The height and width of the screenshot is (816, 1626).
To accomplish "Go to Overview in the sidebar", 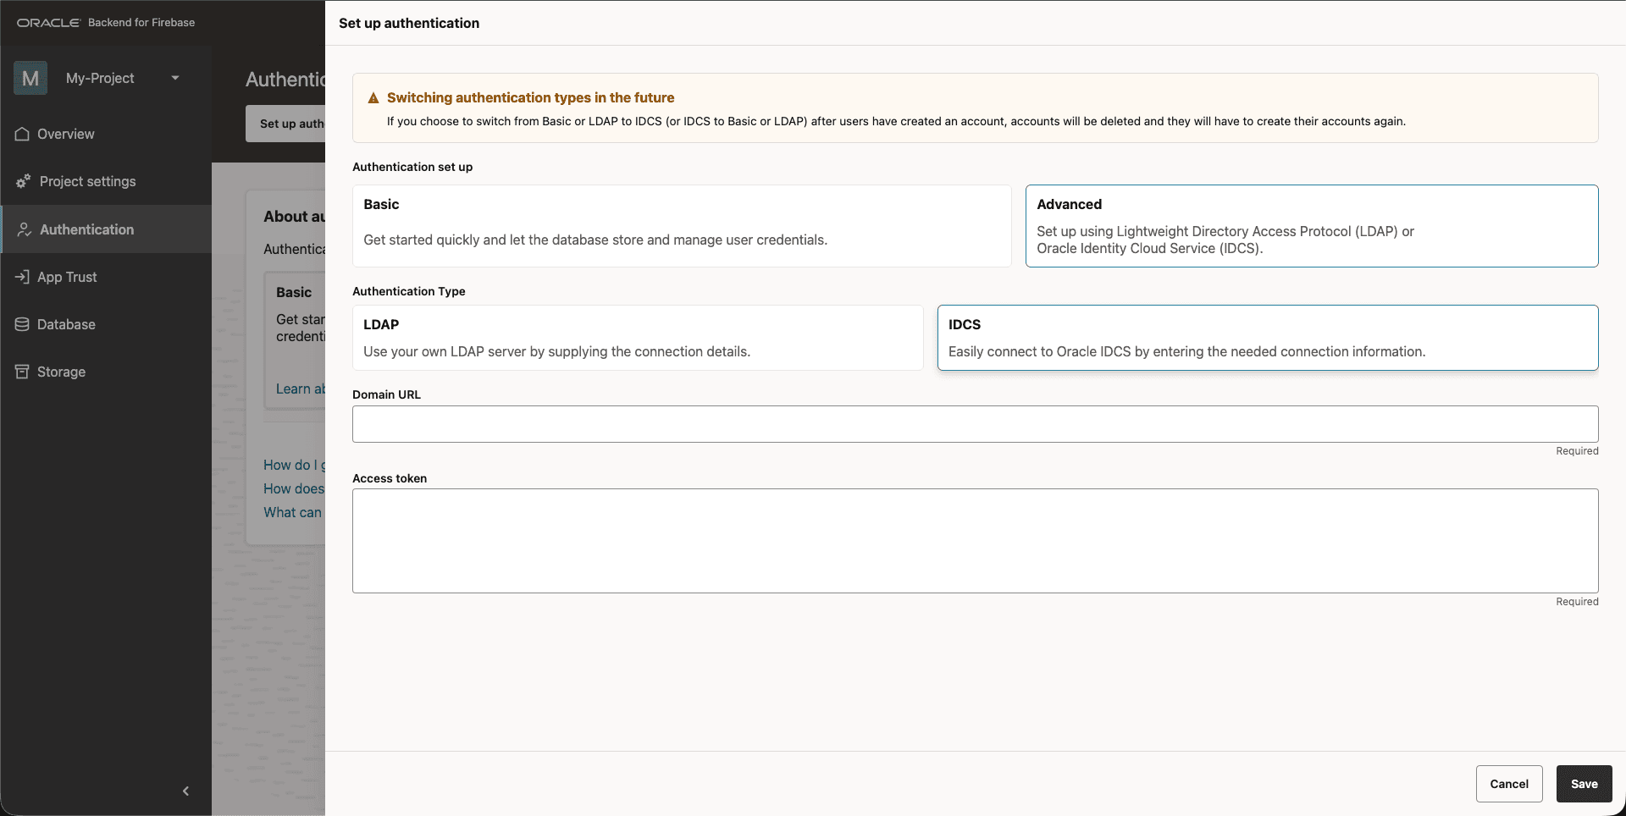I will (106, 134).
